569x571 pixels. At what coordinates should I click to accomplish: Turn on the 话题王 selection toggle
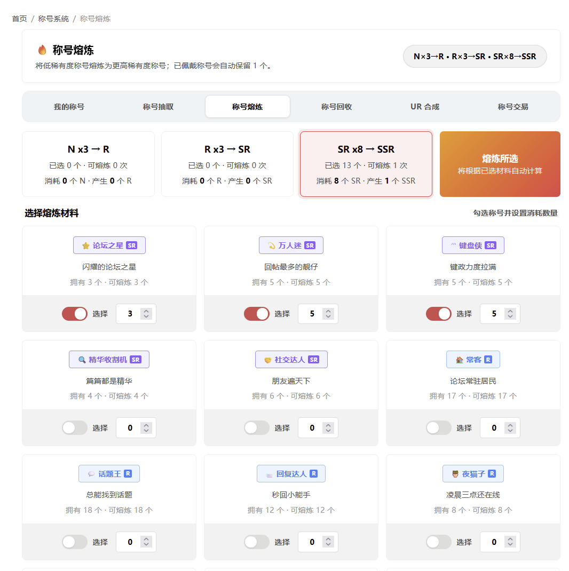coord(75,542)
